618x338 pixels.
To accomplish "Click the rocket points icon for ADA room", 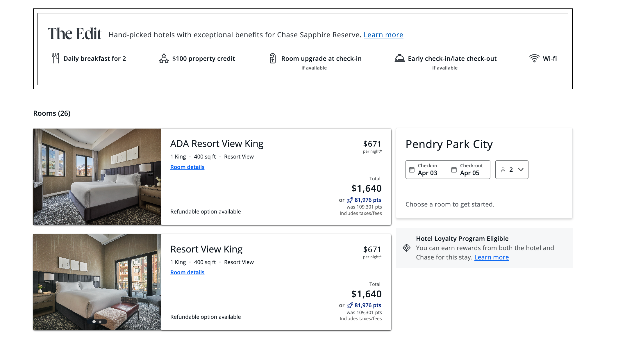I will tap(350, 200).
